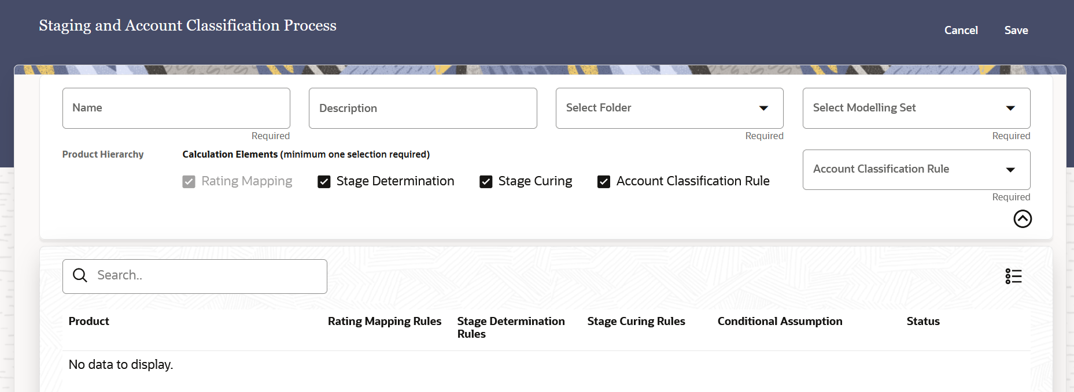Click the Cancel button

[961, 30]
